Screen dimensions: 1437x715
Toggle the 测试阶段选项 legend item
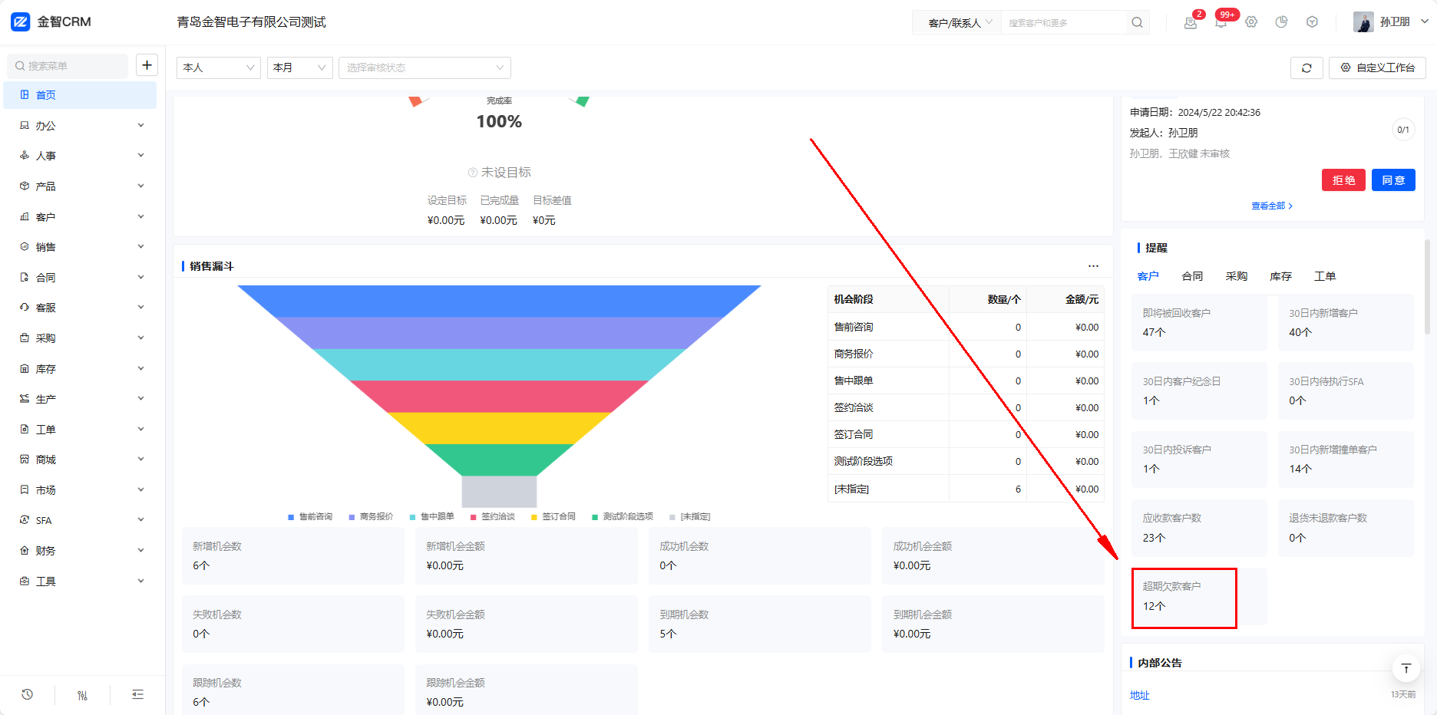623,517
